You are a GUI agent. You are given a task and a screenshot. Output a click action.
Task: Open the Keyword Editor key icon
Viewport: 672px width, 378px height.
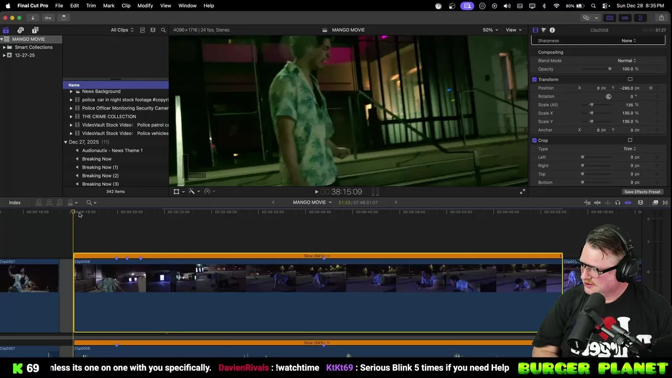tap(48, 18)
